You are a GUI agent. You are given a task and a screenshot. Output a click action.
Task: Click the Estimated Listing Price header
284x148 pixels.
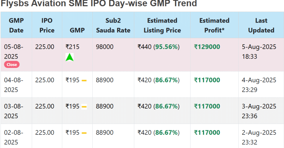pos(162,25)
